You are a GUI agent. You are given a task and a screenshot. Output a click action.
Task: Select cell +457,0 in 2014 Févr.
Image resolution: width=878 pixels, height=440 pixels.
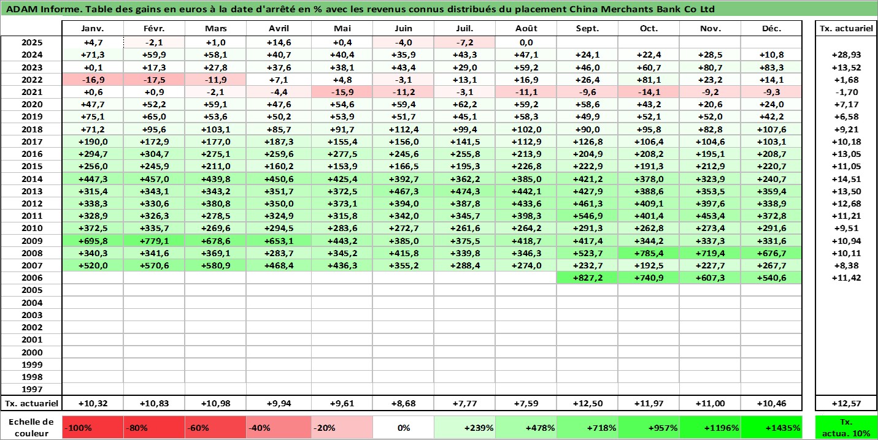point(155,178)
